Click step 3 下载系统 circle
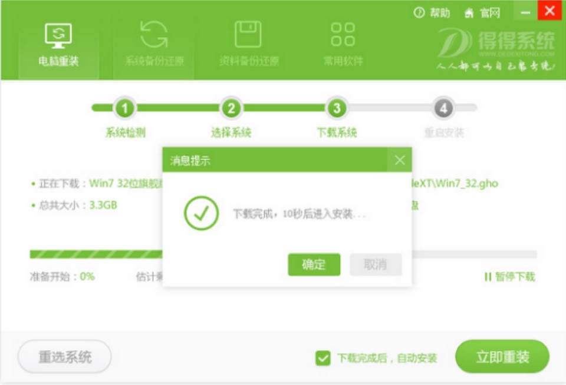This screenshot has width=566, height=385. 337,108
